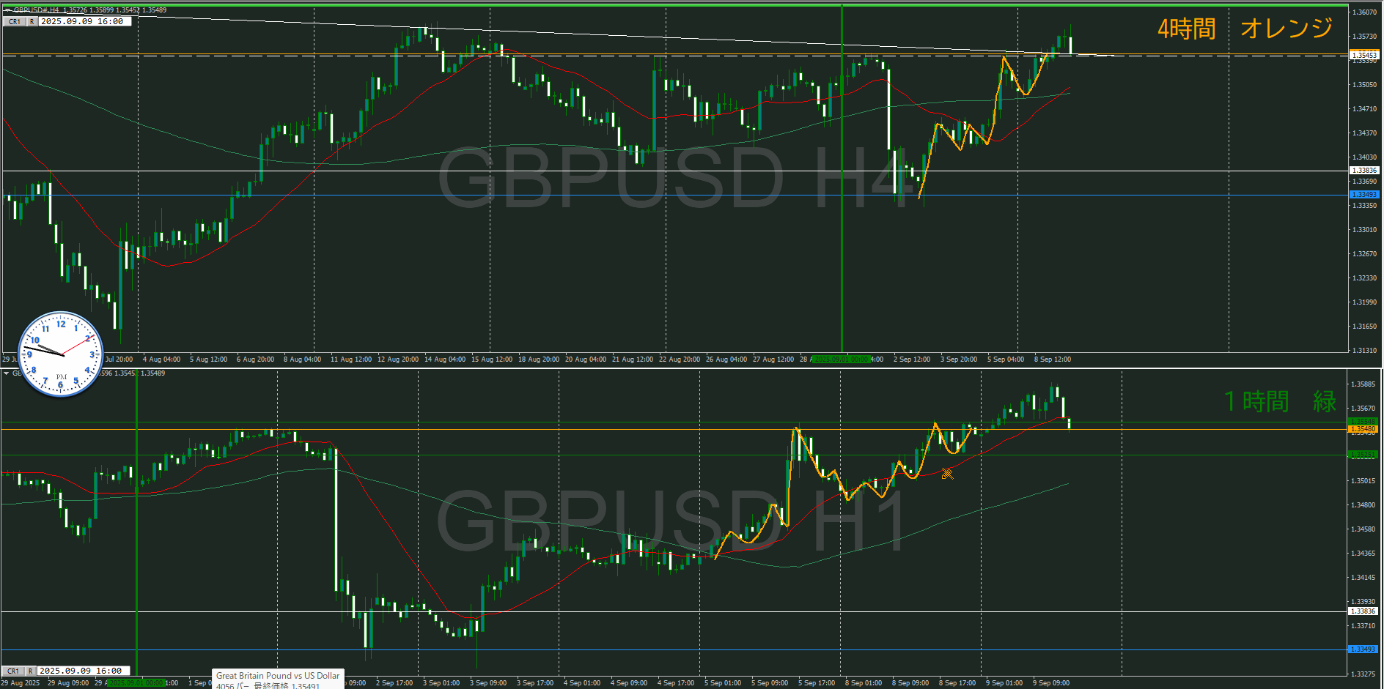
Task: Click the green 1.35261 price label on the H1 scale
Action: [1363, 455]
